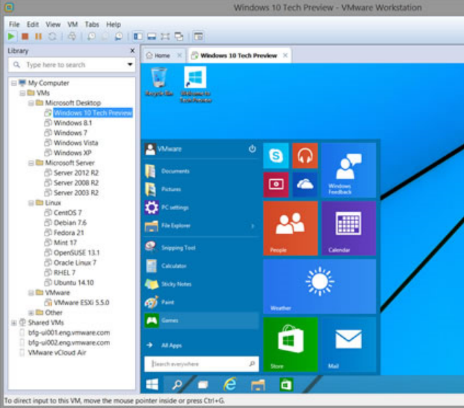Open the Weather tile
The width and height of the screenshot is (464, 408).
[320, 286]
